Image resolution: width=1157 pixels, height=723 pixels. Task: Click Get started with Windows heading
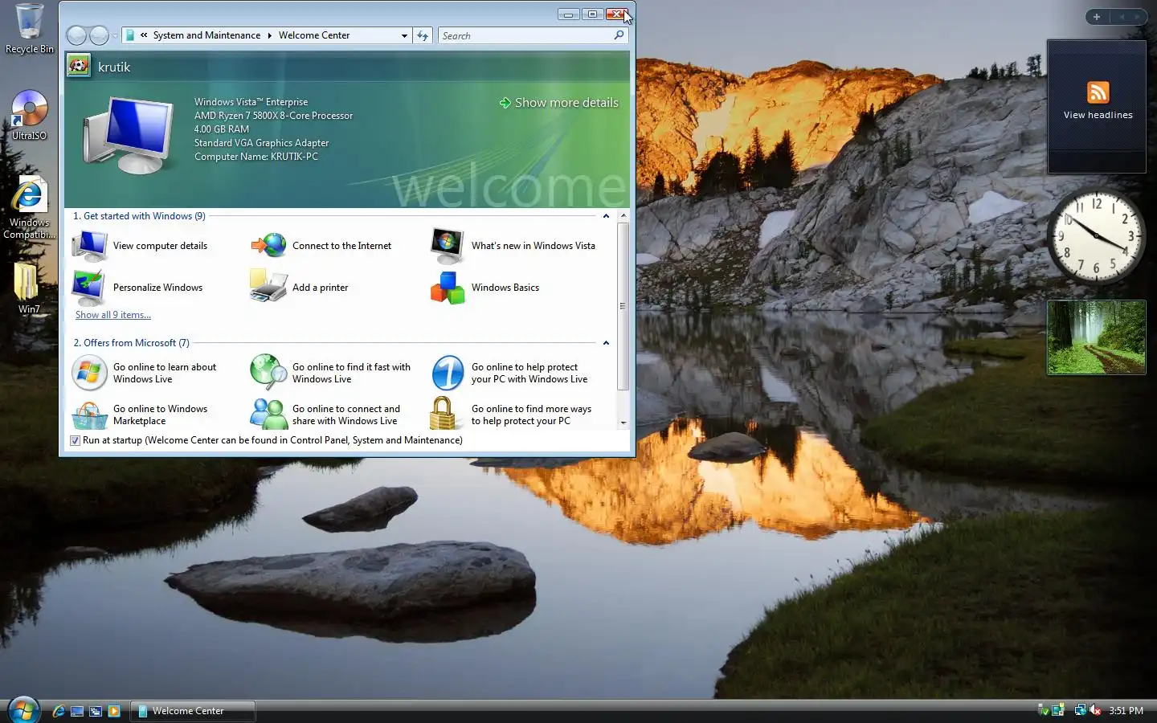[139, 216]
